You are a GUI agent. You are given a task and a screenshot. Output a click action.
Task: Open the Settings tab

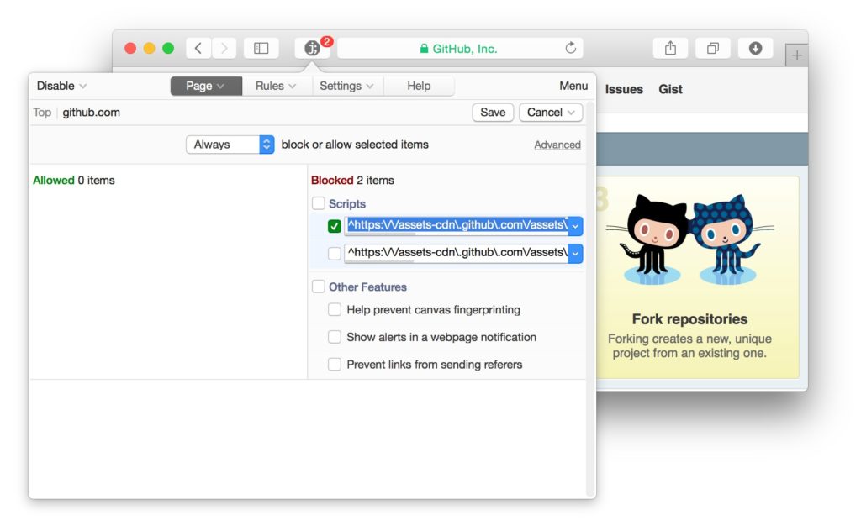click(x=347, y=87)
